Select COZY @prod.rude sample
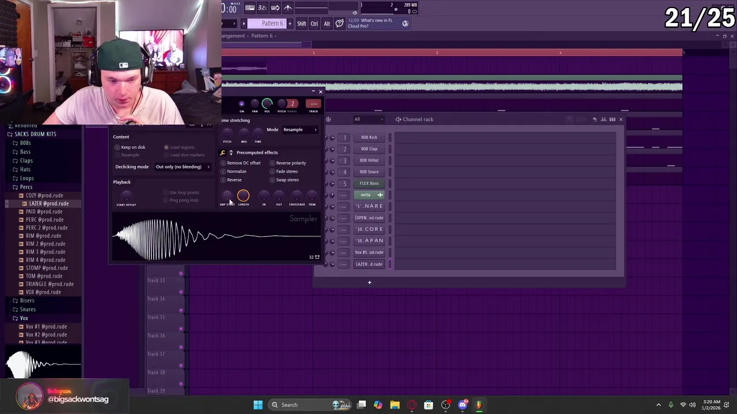Viewport: 737px width, 414px height. point(44,195)
